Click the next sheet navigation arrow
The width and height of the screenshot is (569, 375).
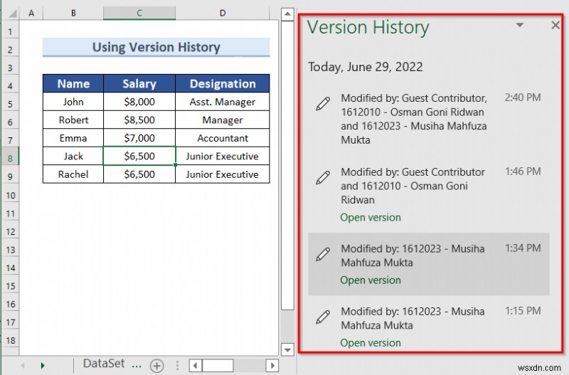[x=43, y=366]
